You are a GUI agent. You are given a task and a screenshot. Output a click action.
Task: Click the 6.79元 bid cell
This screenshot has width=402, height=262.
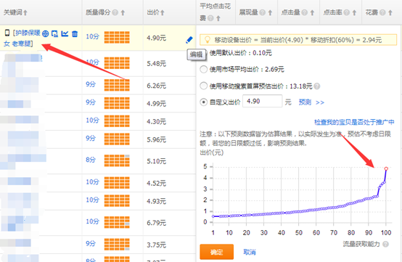coord(157,223)
